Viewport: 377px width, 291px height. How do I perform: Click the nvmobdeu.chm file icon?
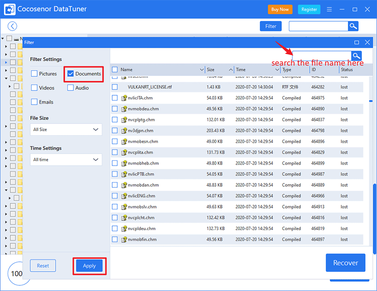click(124, 109)
